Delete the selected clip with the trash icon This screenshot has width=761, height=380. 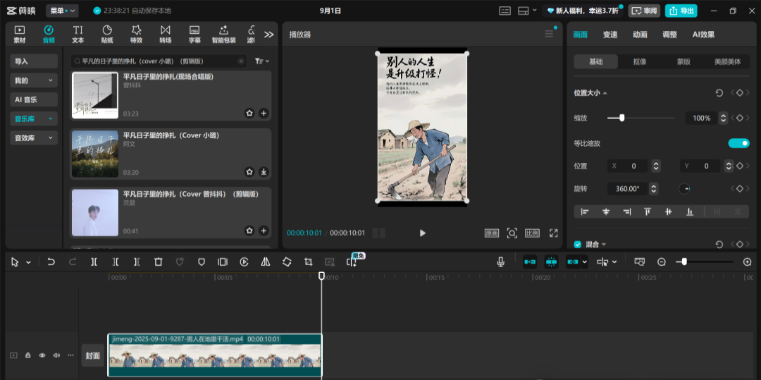(x=159, y=262)
